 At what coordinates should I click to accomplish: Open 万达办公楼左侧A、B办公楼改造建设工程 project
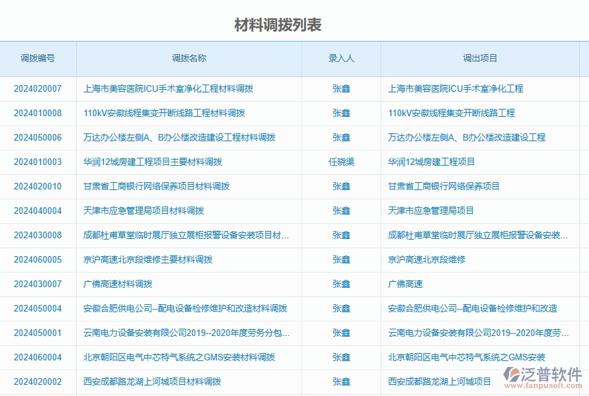(x=467, y=138)
